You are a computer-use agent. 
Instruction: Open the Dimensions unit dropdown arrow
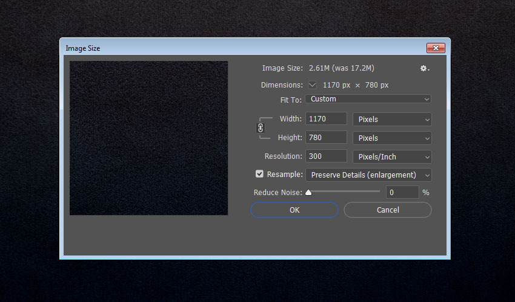click(313, 85)
